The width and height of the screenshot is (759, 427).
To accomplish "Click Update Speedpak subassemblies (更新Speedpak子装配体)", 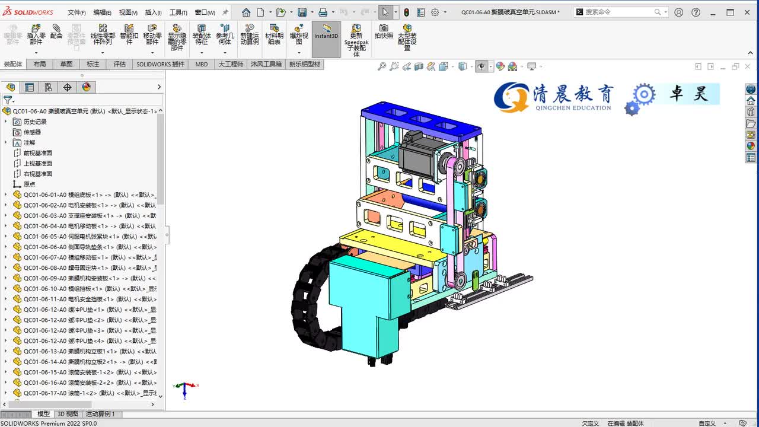I will (x=356, y=40).
